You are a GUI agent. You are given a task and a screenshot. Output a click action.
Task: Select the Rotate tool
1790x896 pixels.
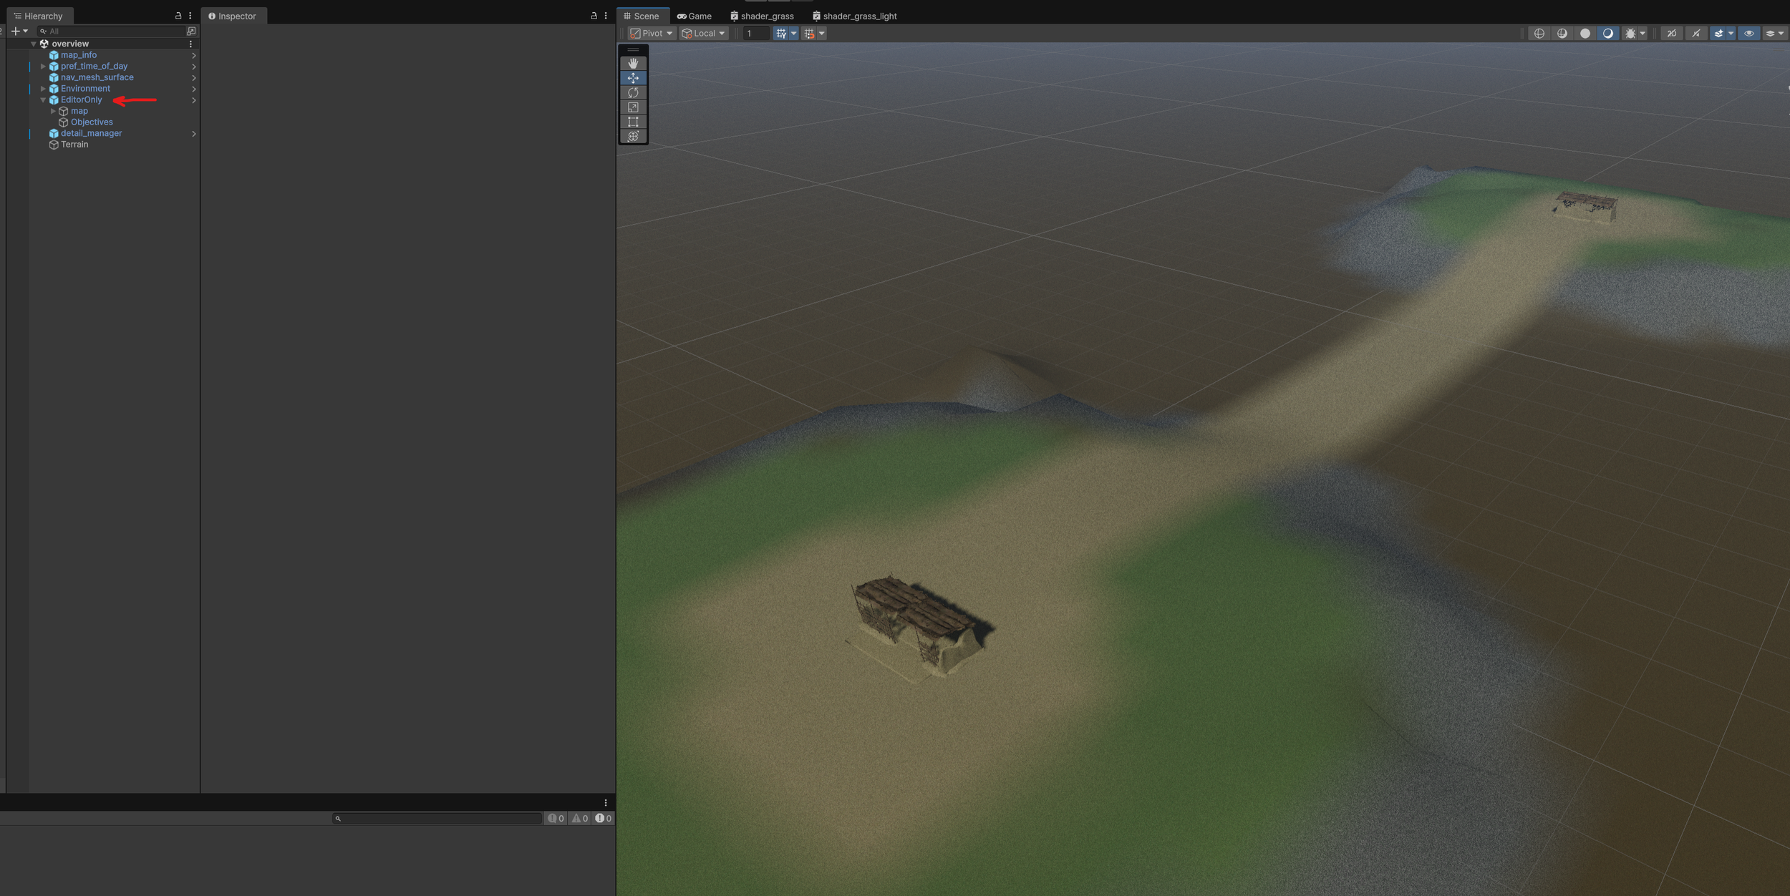[633, 92]
